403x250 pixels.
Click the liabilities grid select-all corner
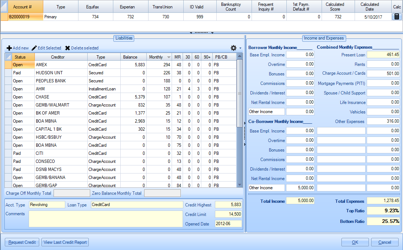pyautogui.click(x=8, y=57)
